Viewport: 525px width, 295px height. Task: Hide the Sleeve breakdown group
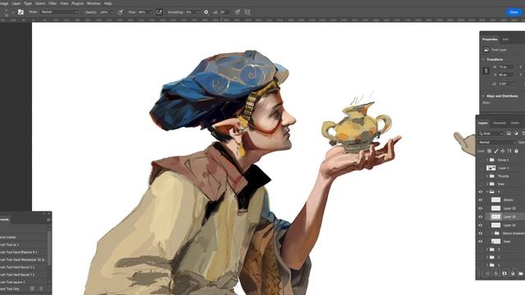[x=481, y=233]
